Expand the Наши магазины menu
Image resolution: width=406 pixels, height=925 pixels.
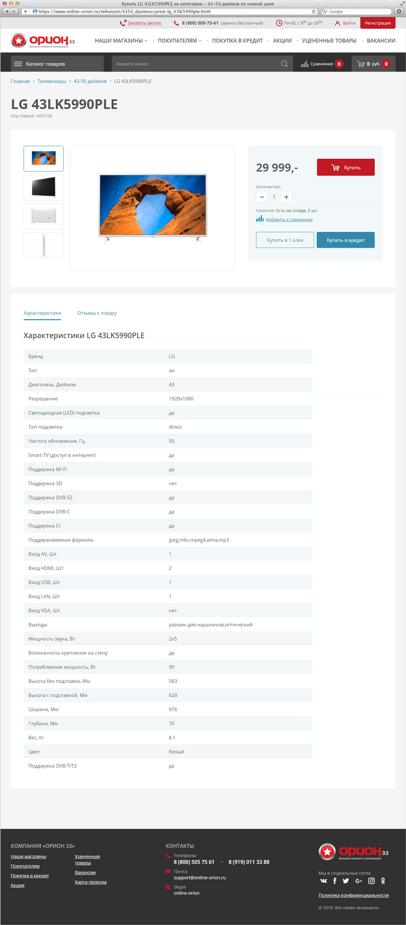click(121, 41)
